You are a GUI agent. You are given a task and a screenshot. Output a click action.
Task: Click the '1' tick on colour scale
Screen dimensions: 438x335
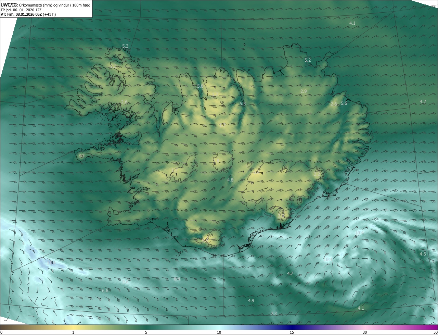tap(73, 332)
